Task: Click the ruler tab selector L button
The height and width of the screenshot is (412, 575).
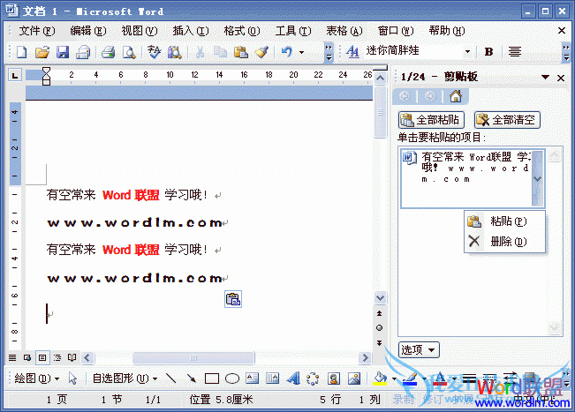Action: pyautogui.click(x=15, y=76)
